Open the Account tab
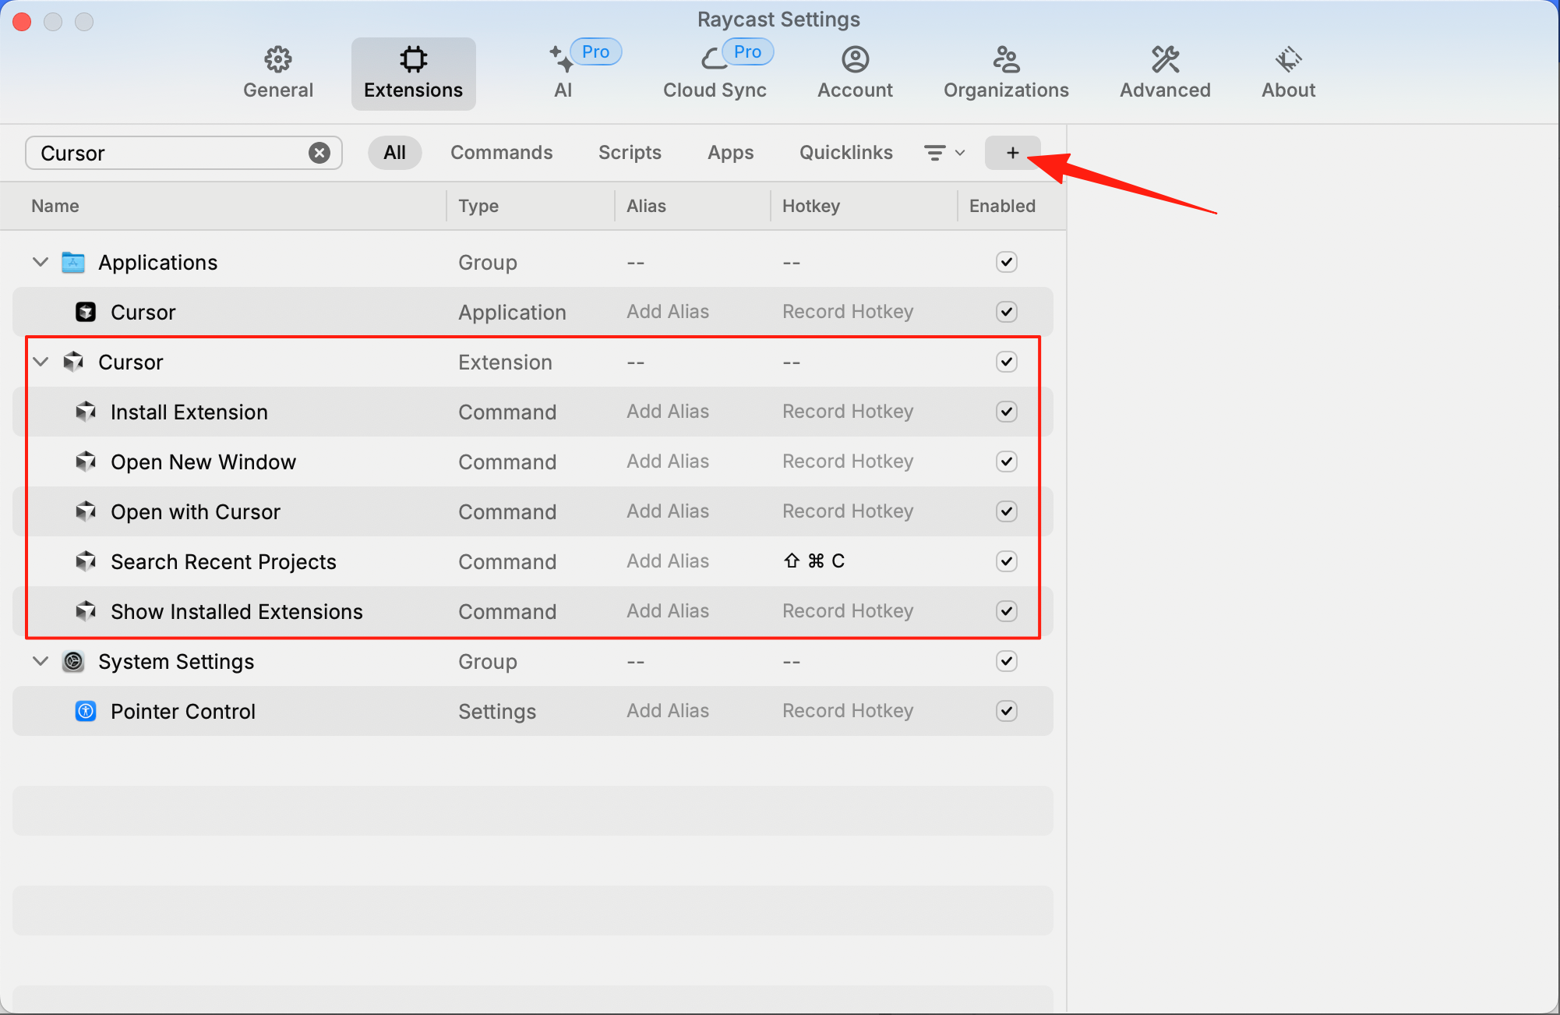This screenshot has height=1015, width=1560. [855, 73]
